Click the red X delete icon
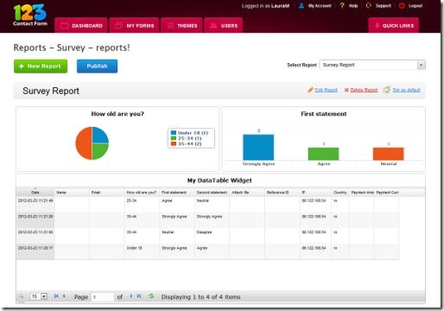This screenshot has height=311, width=444. pyautogui.click(x=346, y=90)
